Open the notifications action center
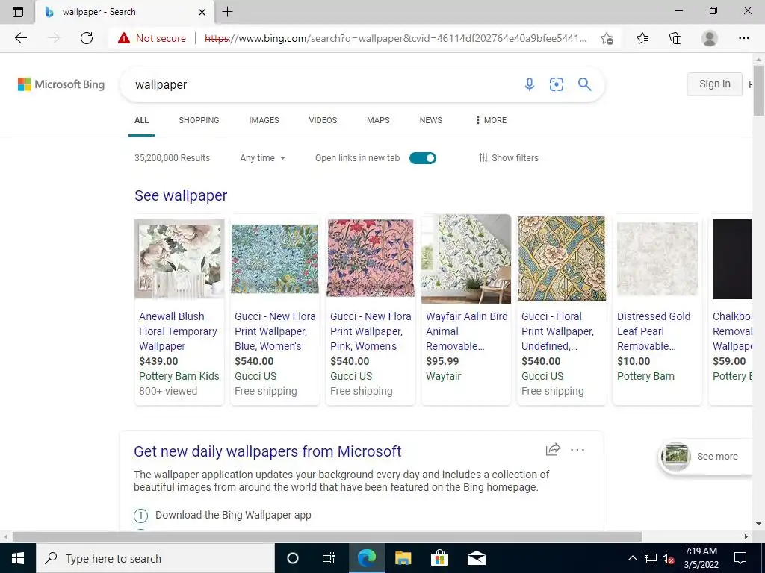765x573 pixels. pos(740,558)
